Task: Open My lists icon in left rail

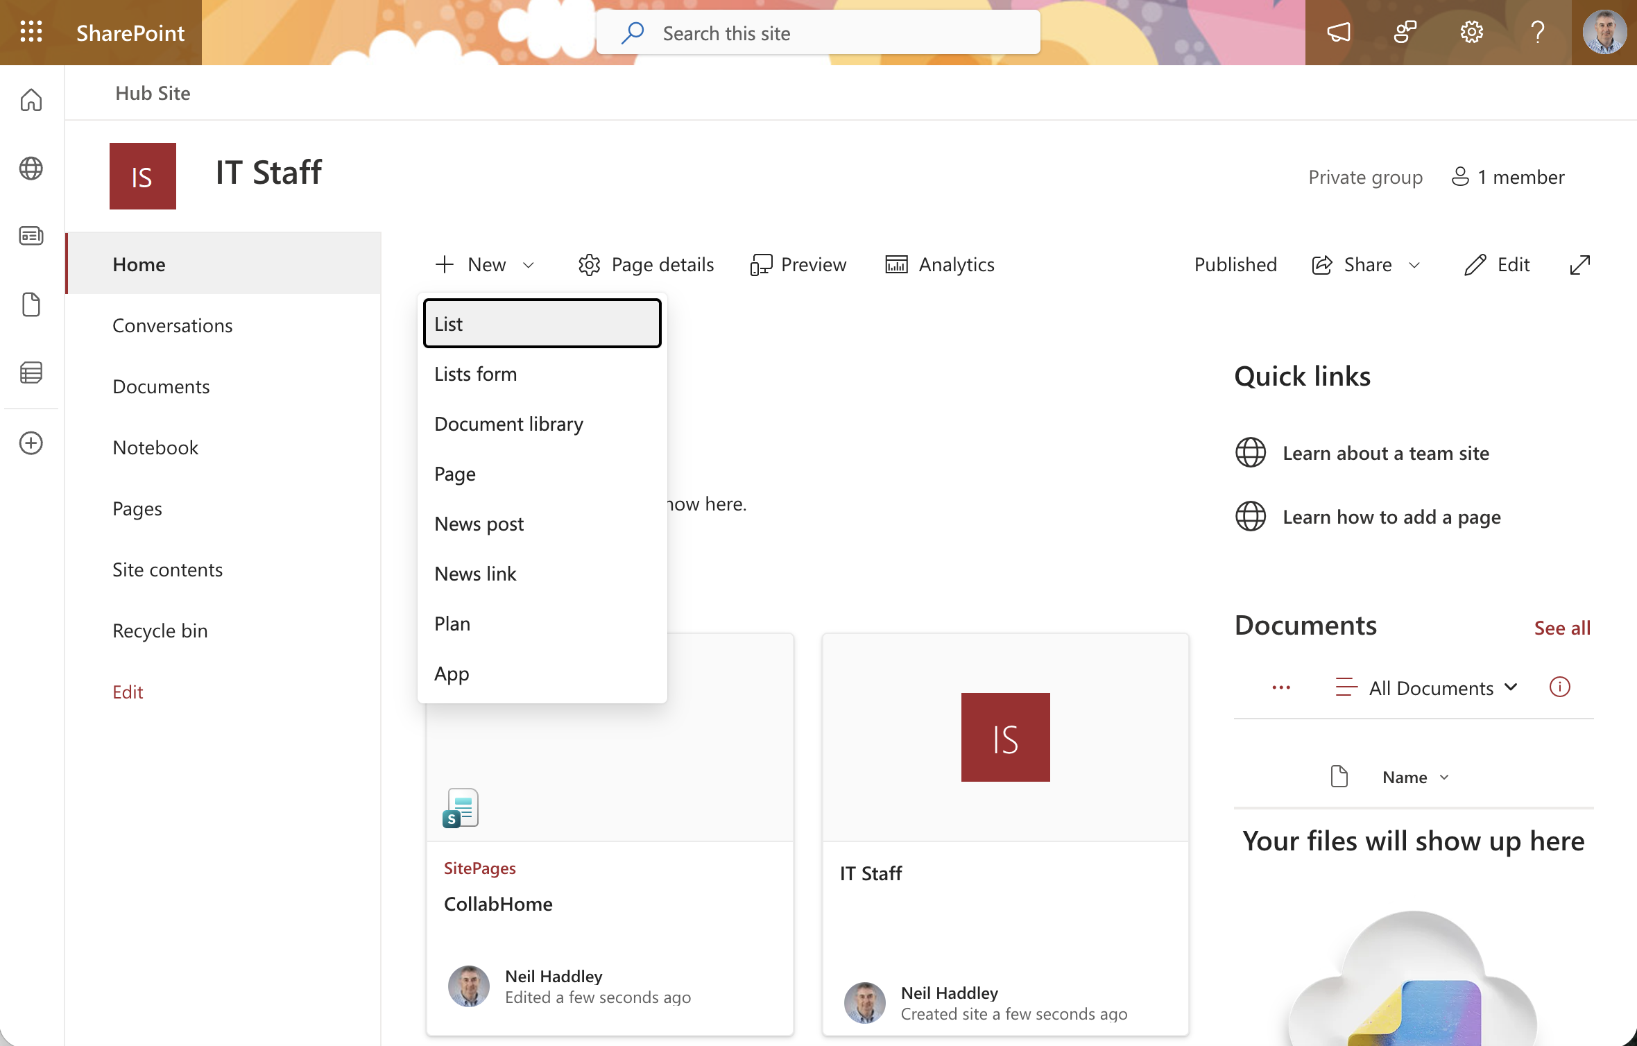Action: click(31, 373)
